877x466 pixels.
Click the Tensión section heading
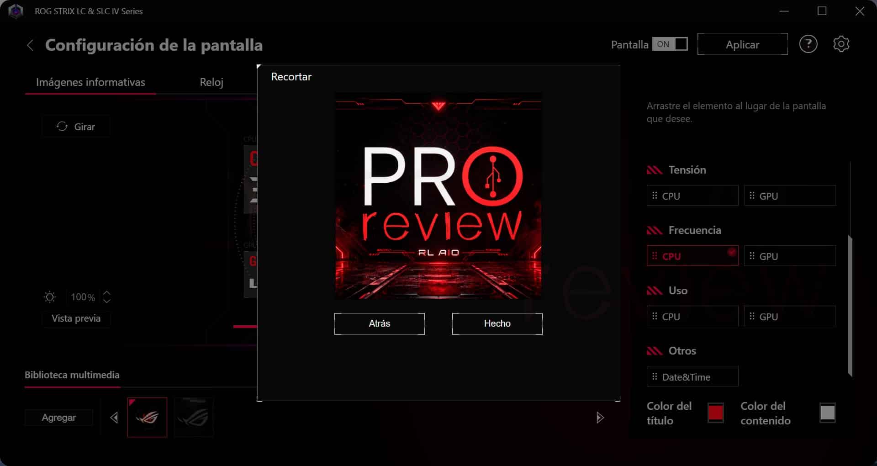tap(687, 170)
